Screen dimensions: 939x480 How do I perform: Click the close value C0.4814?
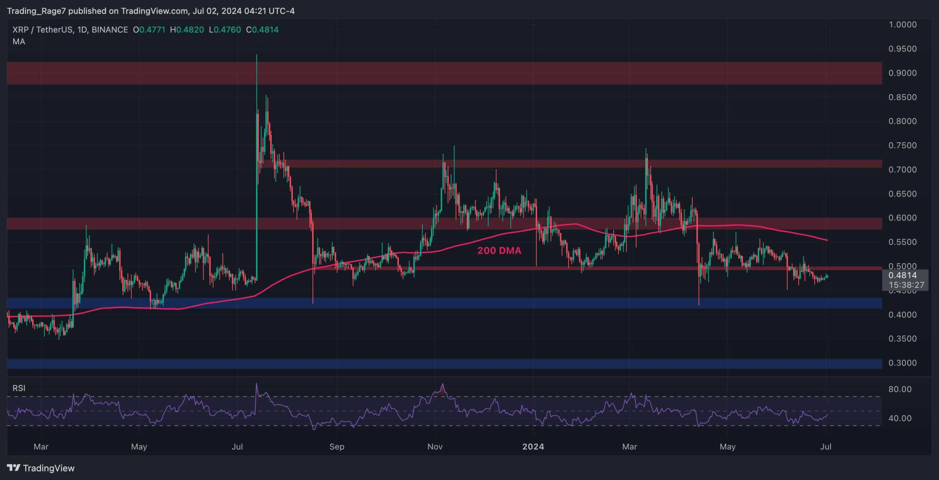(x=262, y=30)
